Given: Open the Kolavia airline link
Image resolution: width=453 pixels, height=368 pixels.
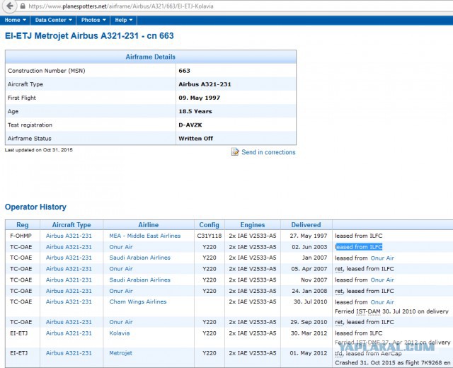Looking at the screenshot, I should [120, 333].
